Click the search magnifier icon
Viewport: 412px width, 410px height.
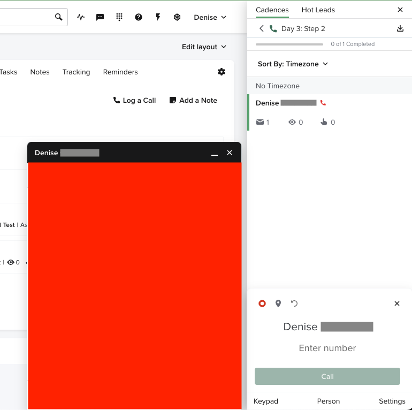tap(59, 17)
